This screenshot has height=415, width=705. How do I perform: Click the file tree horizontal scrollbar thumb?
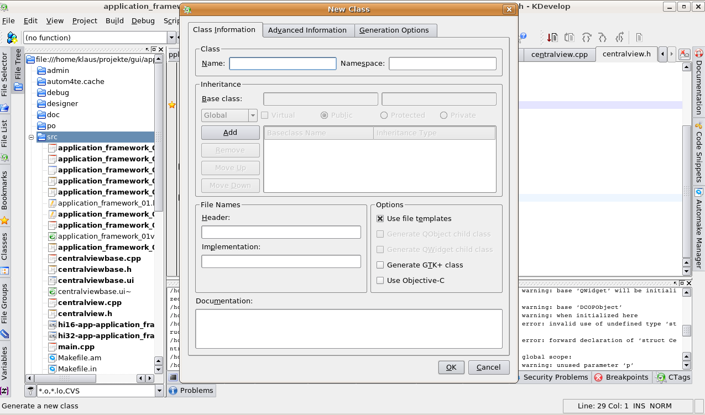pos(65,379)
